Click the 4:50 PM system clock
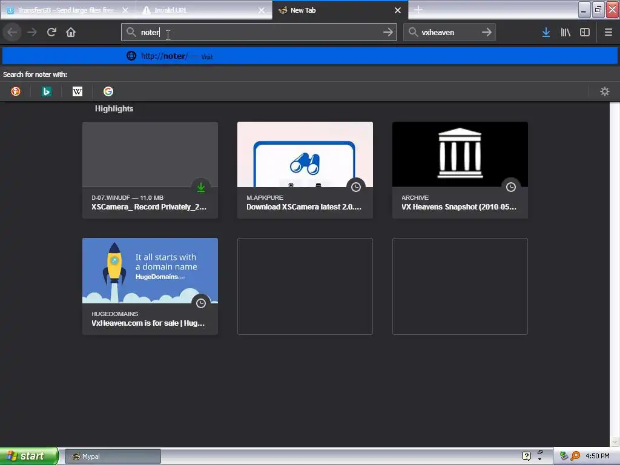 (x=598, y=456)
